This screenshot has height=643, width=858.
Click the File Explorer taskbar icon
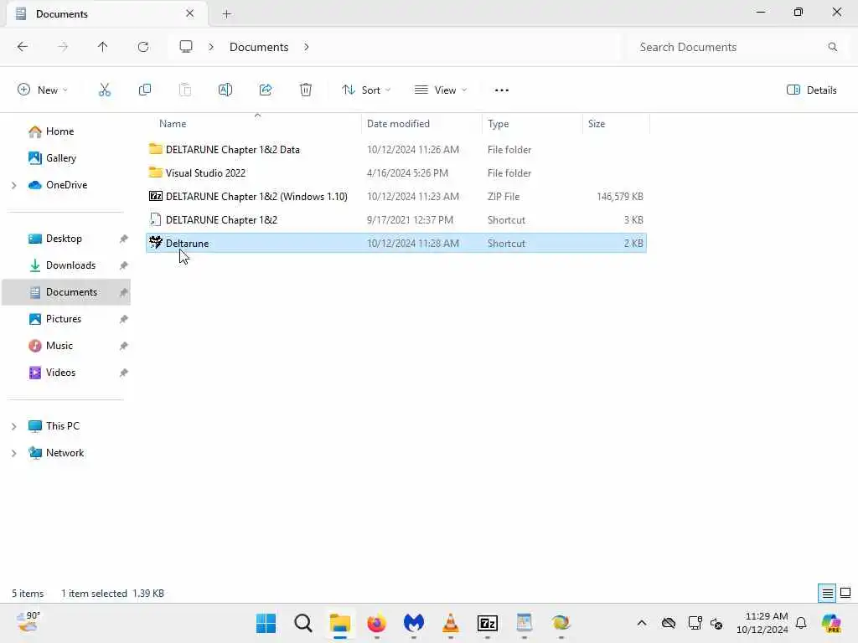click(340, 623)
